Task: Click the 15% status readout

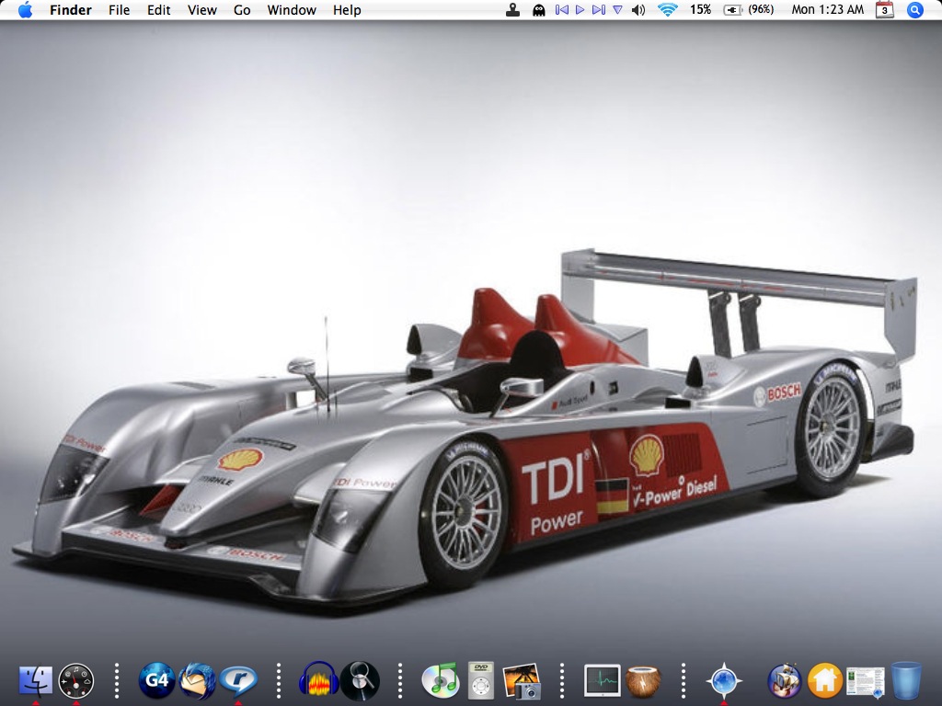Action: point(700,9)
